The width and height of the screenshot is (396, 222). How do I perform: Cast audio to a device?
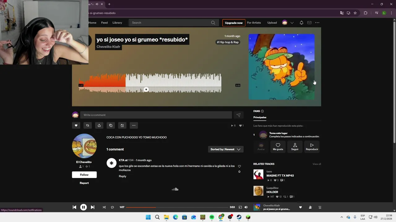(x=240, y=207)
